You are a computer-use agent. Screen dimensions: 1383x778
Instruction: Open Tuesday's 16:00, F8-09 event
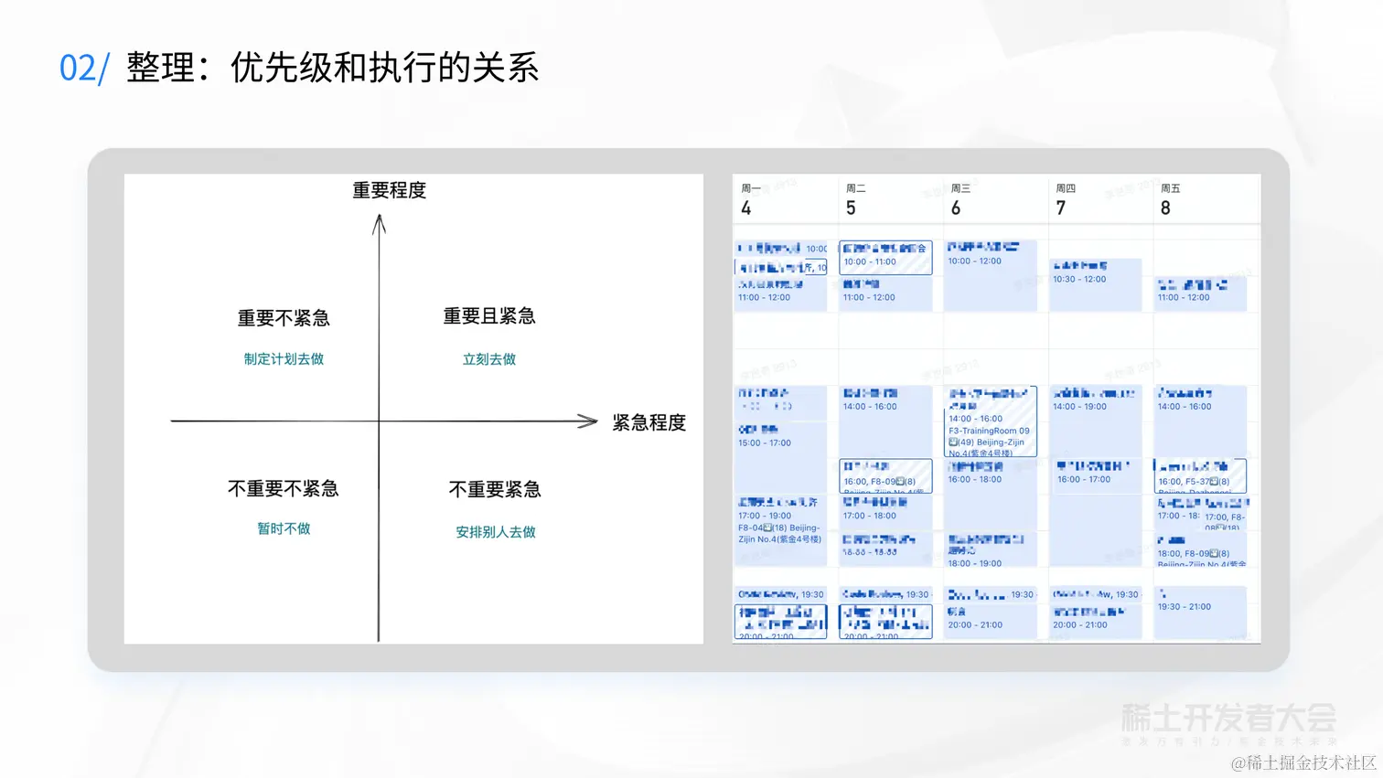click(885, 476)
